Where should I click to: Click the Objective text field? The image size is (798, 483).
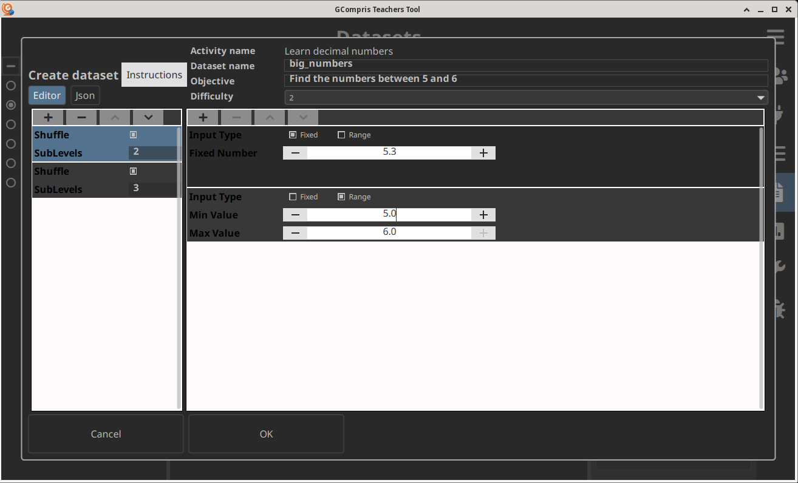526,80
